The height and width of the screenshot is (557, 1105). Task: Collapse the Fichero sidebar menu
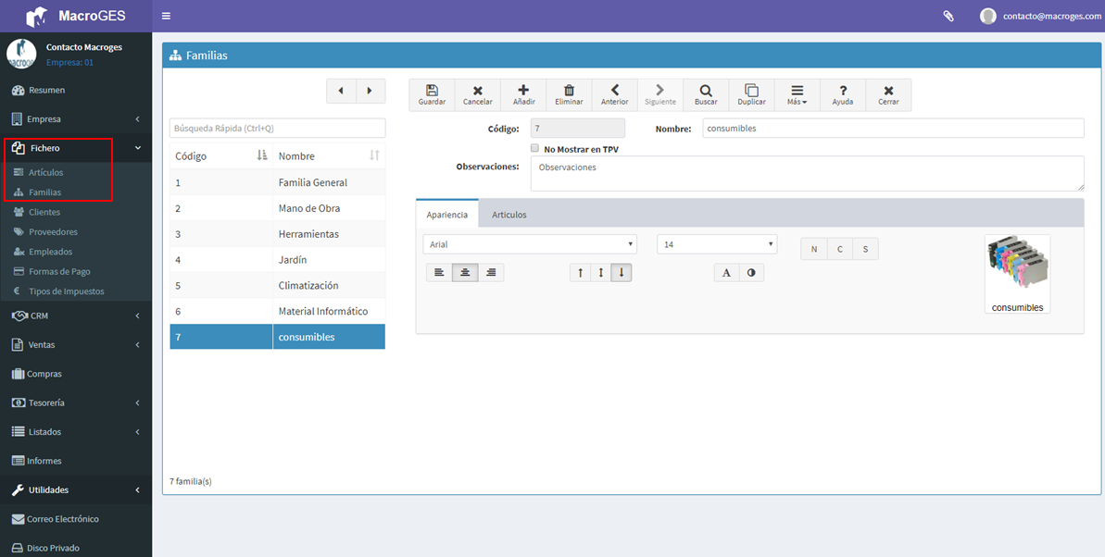tap(75, 148)
